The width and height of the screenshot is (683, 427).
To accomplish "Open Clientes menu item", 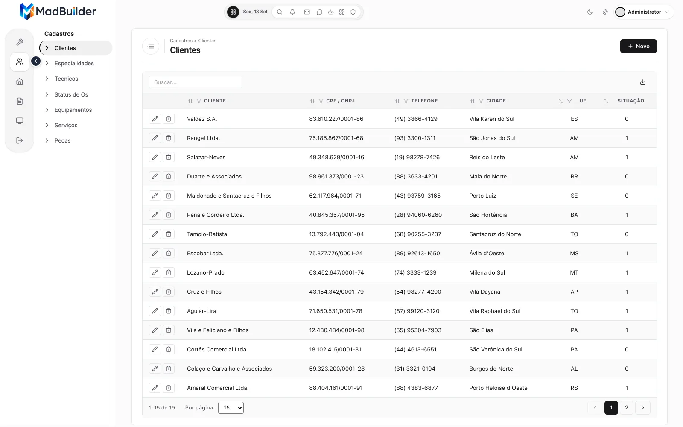I will coord(76,48).
